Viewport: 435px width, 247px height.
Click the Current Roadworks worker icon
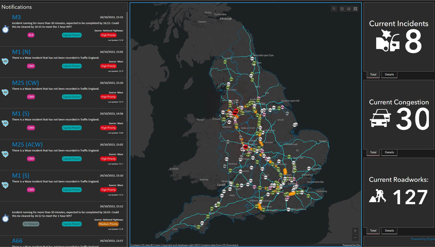tap(377, 196)
